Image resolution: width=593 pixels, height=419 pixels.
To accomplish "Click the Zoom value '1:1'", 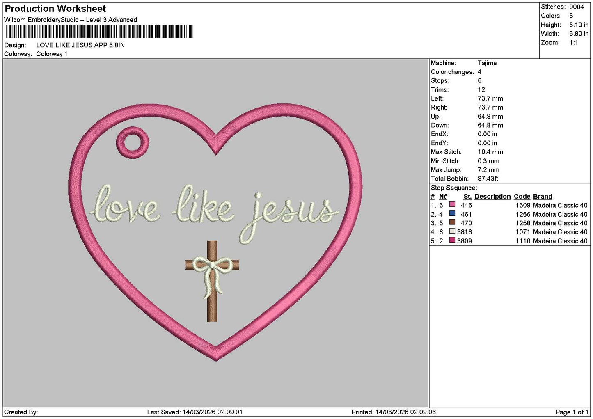I will pyautogui.click(x=574, y=43).
